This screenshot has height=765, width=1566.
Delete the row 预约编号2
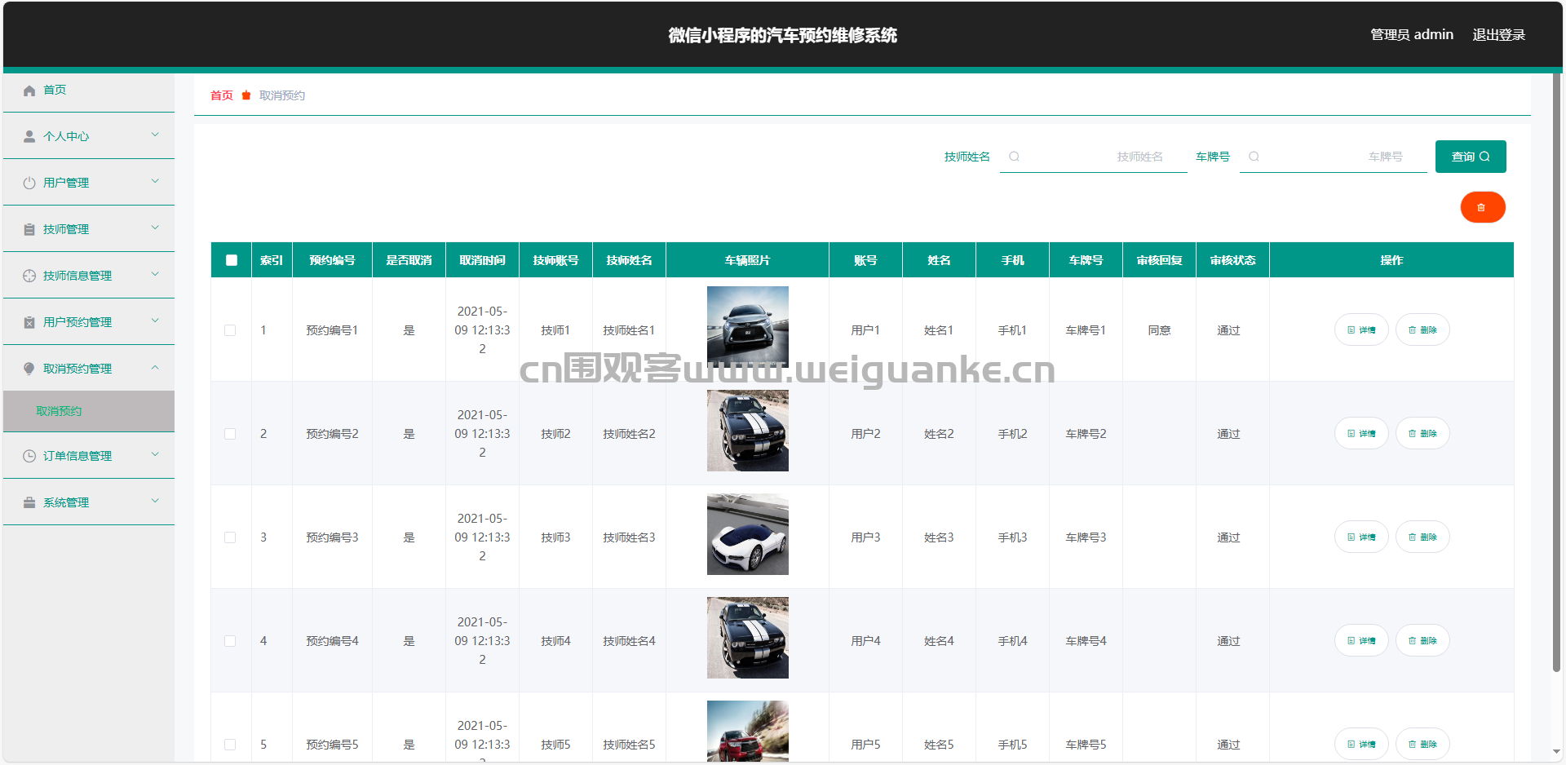(x=1422, y=433)
